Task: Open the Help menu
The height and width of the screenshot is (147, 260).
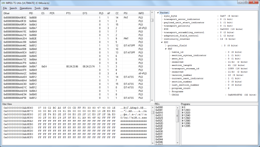Action: tap(46, 8)
